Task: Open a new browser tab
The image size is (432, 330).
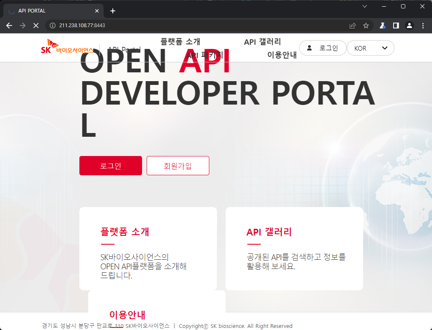Action: [x=112, y=11]
